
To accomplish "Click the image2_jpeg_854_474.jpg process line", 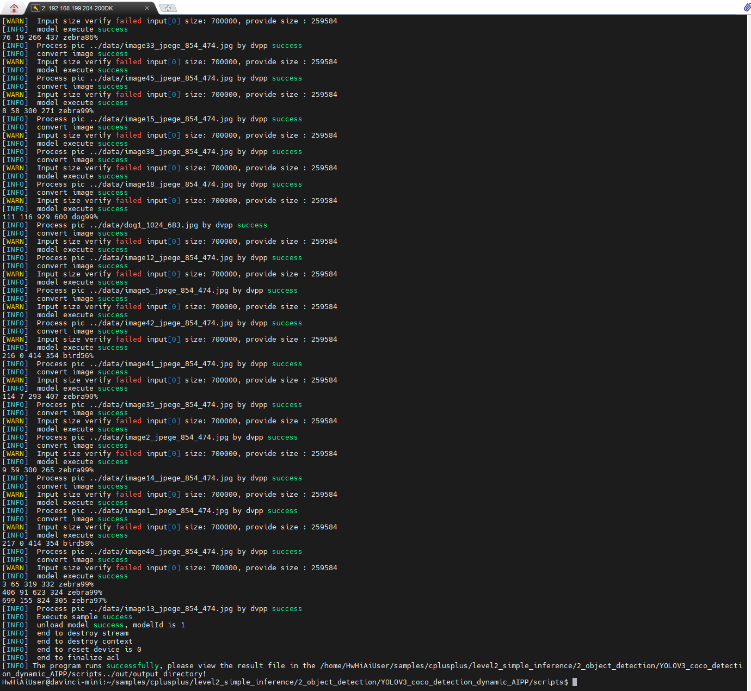I will [x=150, y=437].
